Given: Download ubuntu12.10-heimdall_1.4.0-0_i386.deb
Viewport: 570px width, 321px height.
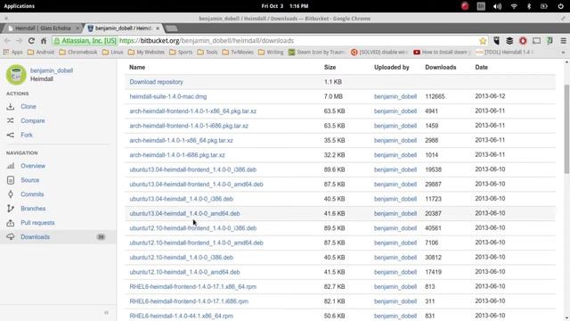Looking at the screenshot, I should (182, 258).
